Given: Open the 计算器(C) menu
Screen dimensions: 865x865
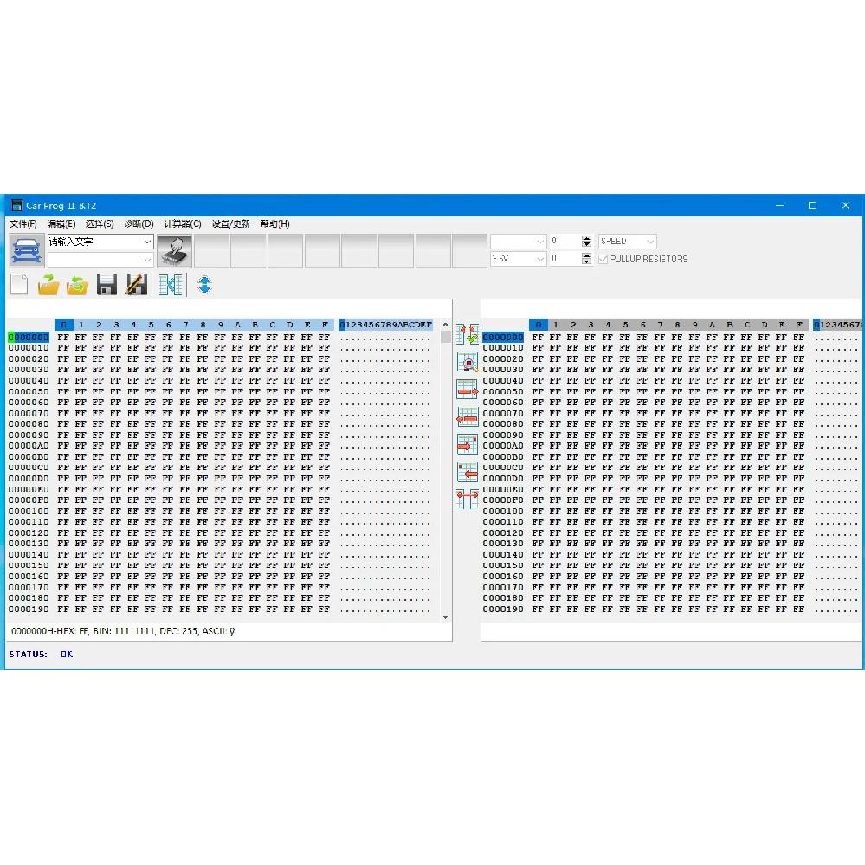Looking at the screenshot, I should [182, 223].
